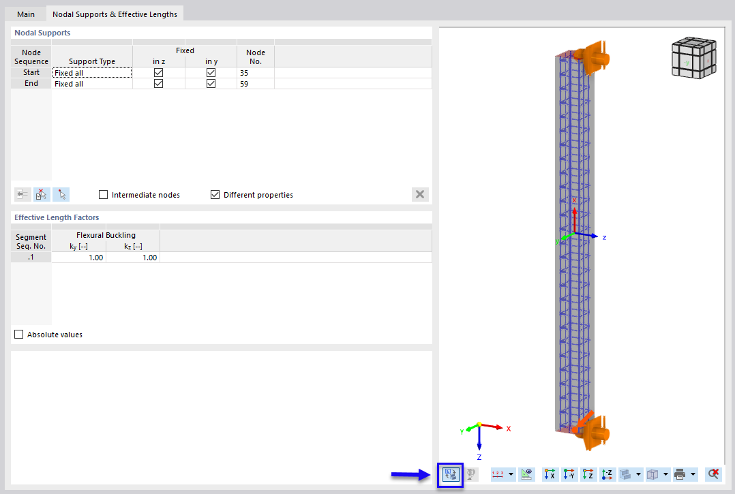Open the measurement ruler view icon

click(x=525, y=474)
